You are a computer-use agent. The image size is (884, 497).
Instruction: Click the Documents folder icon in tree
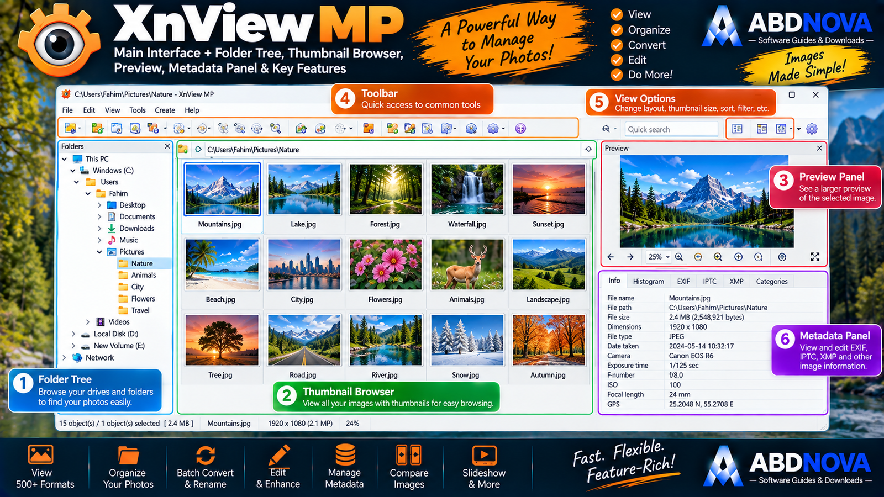(x=112, y=217)
